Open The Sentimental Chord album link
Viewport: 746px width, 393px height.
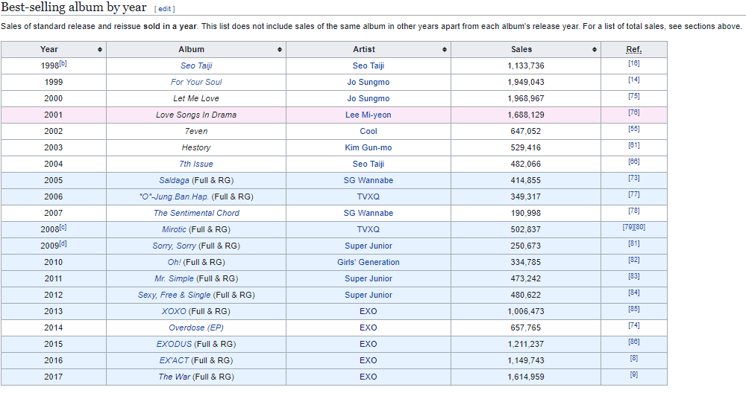(x=196, y=213)
